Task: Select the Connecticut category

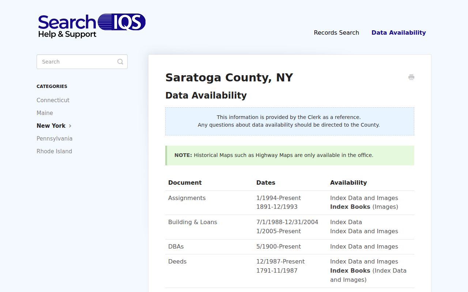Action: pos(53,100)
